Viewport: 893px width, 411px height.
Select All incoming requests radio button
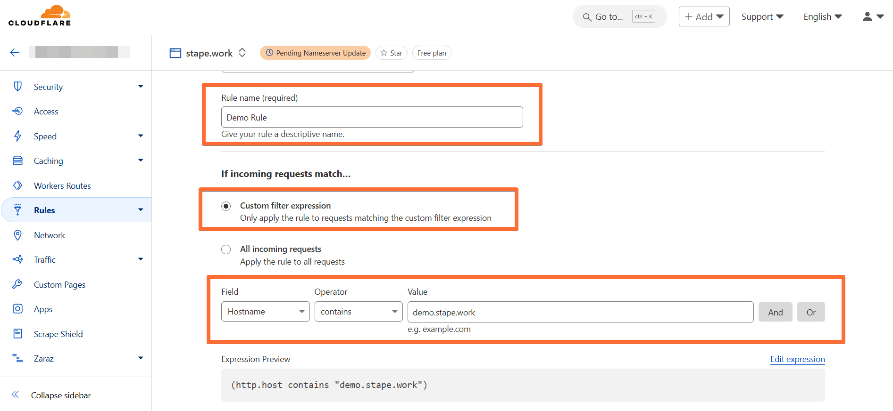(x=226, y=250)
